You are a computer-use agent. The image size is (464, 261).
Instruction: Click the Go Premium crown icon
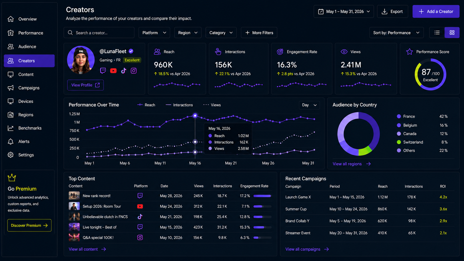[x=12, y=177]
